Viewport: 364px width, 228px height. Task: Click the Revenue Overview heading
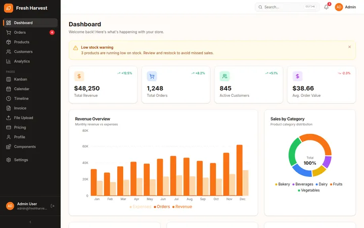pos(93,119)
